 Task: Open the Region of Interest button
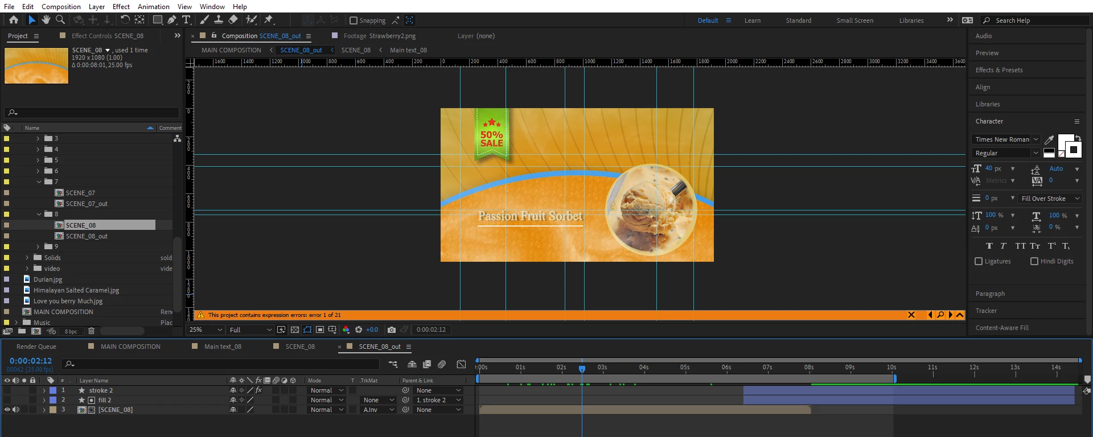tap(320, 329)
